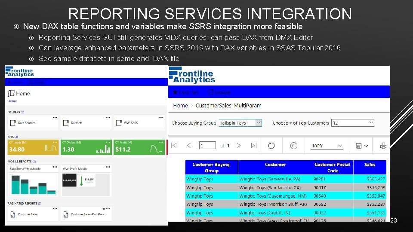
Task: Click the MOBILE REPORTS (2) section heading
Action: (22, 161)
